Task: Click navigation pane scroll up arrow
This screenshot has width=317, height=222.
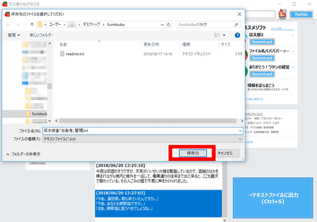Action: coord(50,43)
